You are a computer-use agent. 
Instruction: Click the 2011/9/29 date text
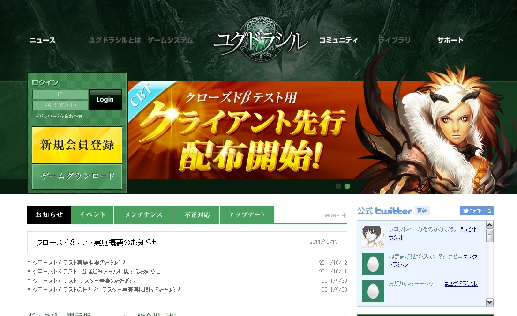pos(334,289)
